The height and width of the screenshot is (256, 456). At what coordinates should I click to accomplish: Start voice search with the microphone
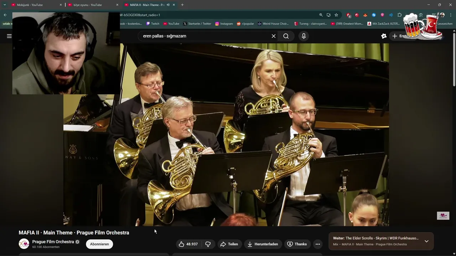[x=304, y=36]
